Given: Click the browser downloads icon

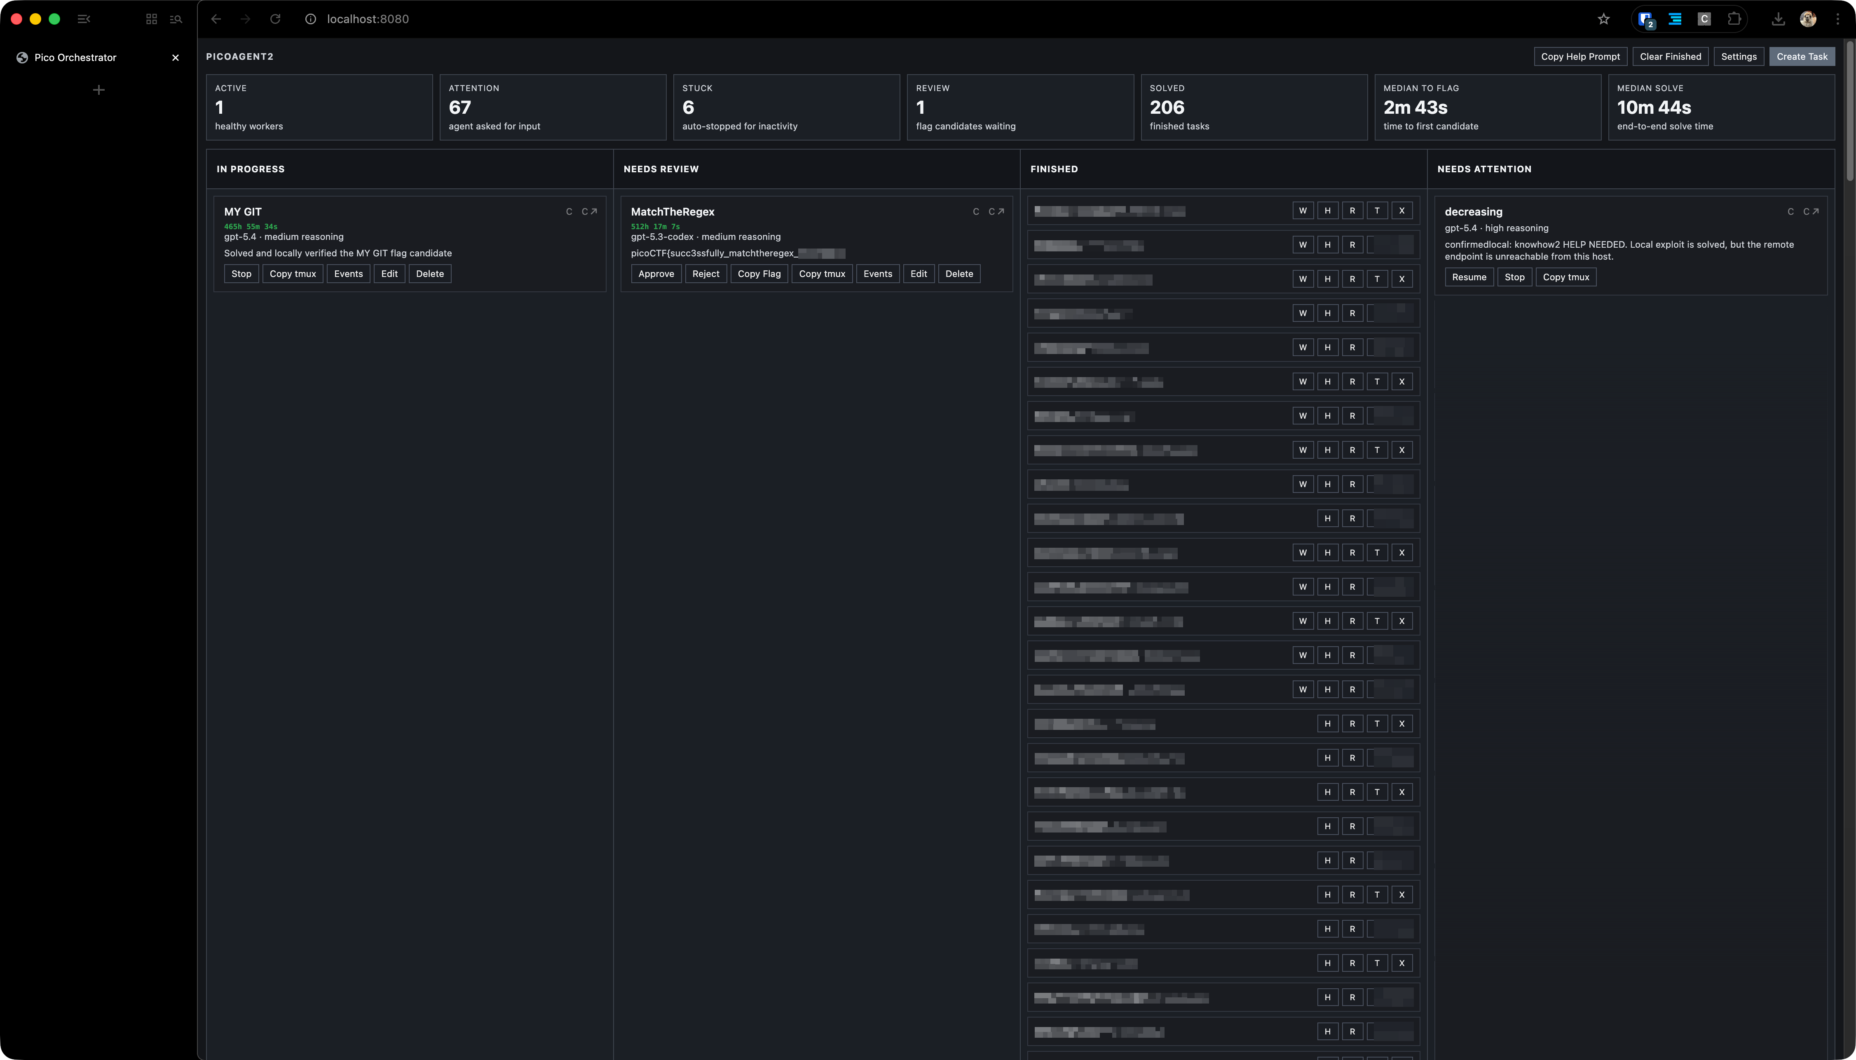Looking at the screenshot, I should pos(1778,20).
